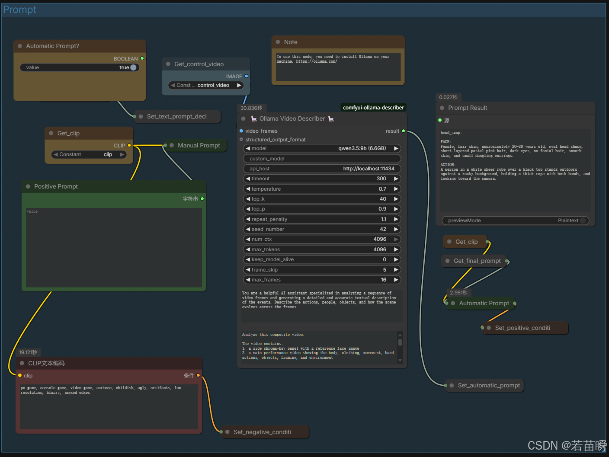Open the Constant clip dropdown
Image resolution: width=609 pixels, height=457 pixels.
89,154
